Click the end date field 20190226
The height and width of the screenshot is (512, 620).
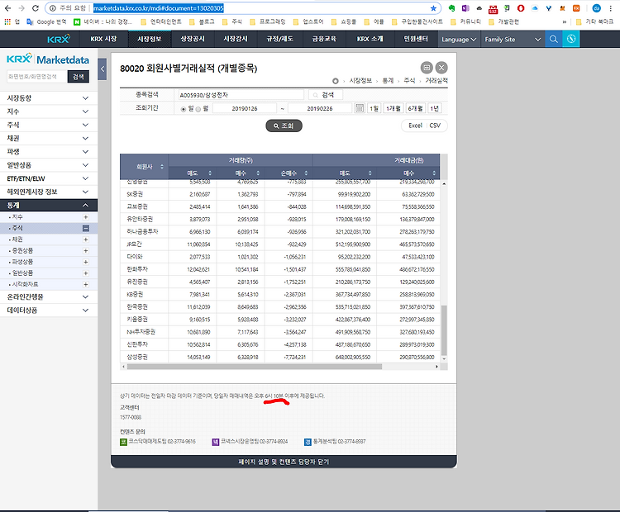320,108
